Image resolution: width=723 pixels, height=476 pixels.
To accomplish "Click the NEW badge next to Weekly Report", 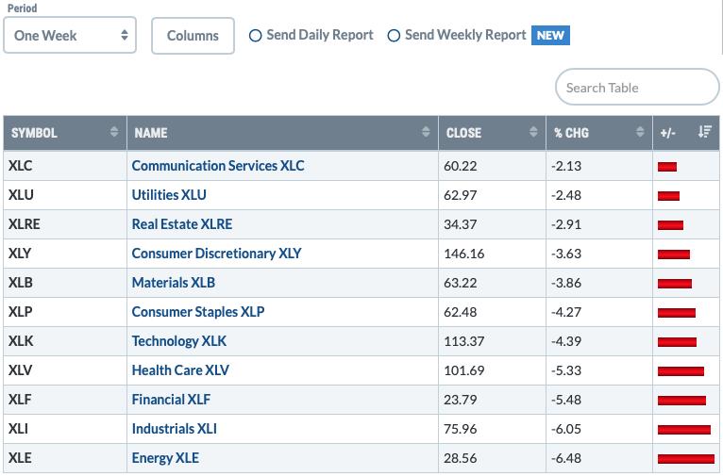I will pos(550,36).
